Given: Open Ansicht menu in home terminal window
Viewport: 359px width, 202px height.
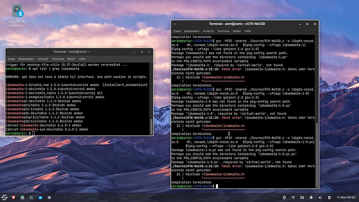Looking at the screenshot, I should click(x=43, y=59).
